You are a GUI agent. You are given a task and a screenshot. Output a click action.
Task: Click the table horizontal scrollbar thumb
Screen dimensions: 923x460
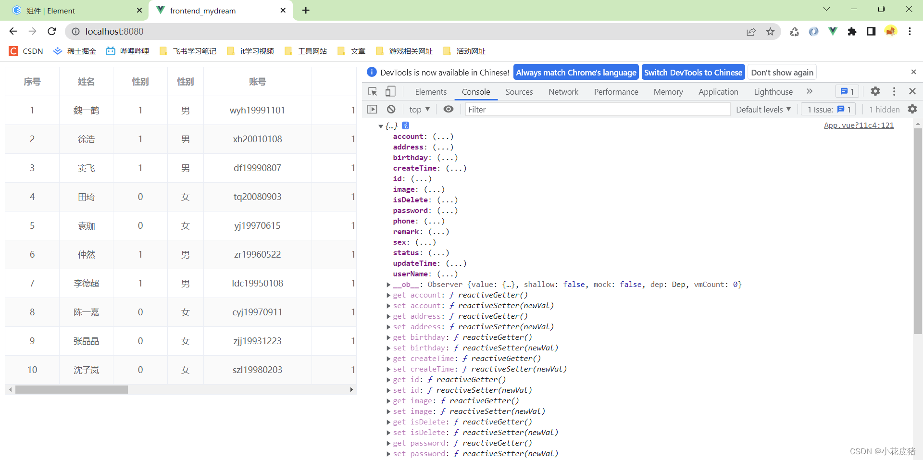click(72, 389)
